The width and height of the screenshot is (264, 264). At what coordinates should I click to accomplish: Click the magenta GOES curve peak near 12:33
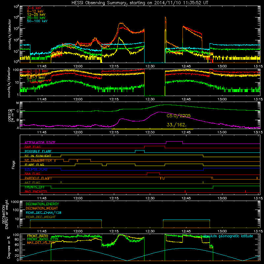[x=159, y=112]
